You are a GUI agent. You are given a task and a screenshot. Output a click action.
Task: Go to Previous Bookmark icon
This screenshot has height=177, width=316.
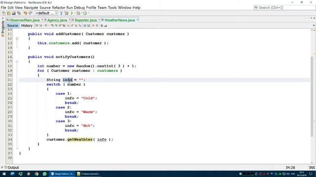point(72,26)
